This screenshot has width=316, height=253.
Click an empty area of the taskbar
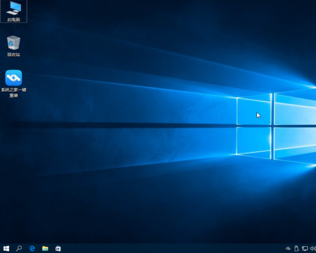[169, 248]
